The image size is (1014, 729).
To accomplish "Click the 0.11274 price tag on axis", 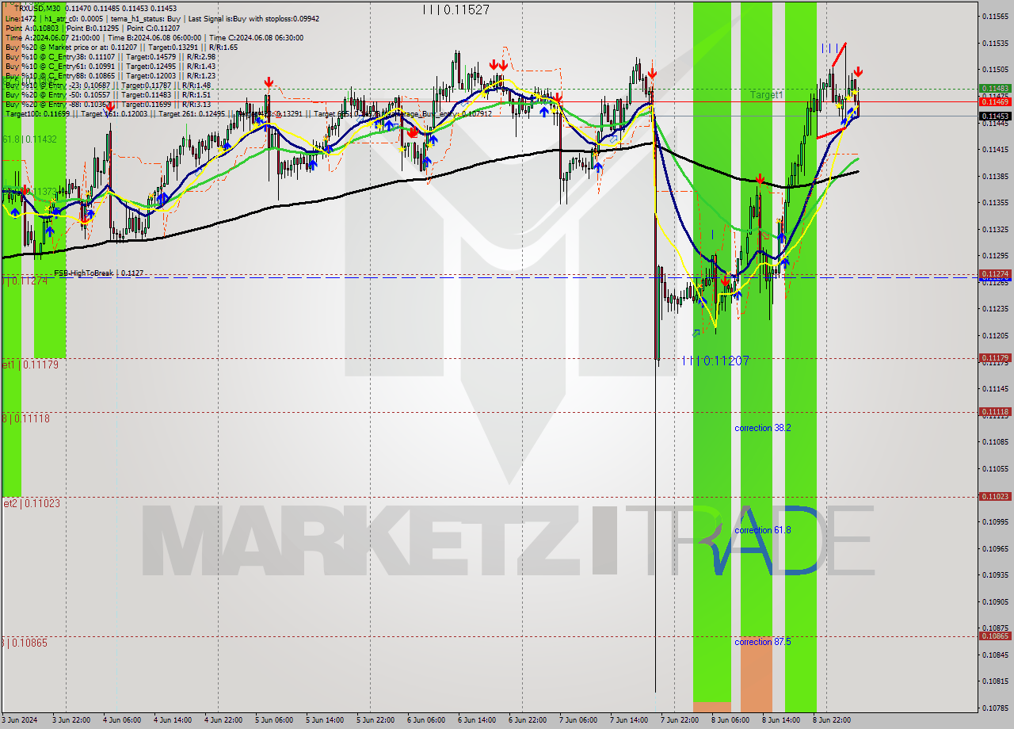I will click(995, 274).
